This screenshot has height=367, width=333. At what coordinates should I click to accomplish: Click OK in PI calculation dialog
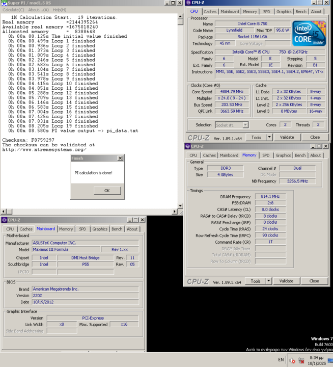coord(107,191)
